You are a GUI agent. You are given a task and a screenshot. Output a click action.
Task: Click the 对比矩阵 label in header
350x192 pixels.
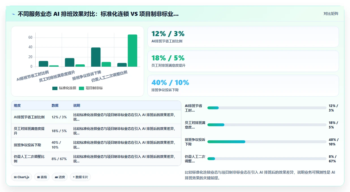pos(331,14)
